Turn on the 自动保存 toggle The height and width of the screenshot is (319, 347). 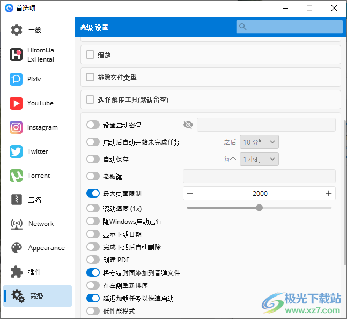93,159
